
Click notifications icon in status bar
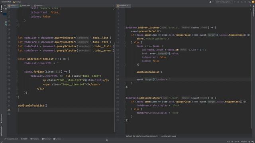[253, 141]
